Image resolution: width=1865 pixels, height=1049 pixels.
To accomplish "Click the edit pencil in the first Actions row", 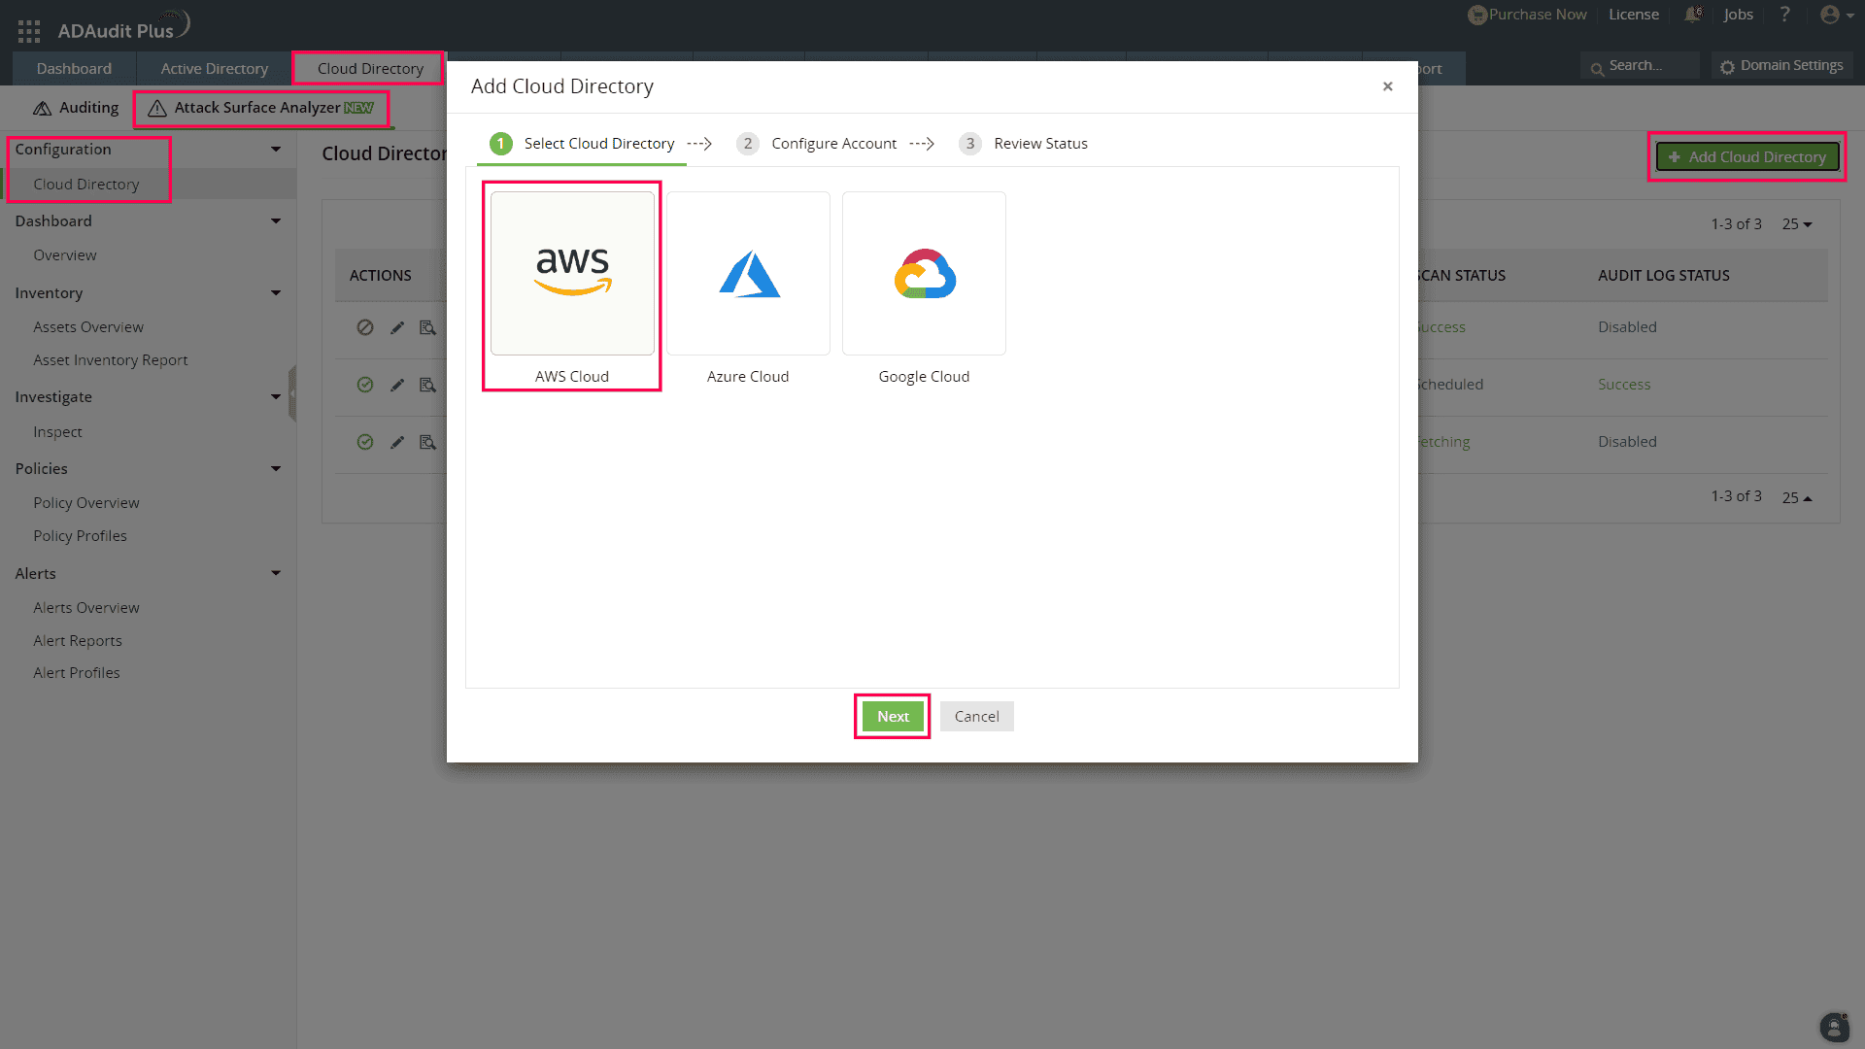I will (x=396, y=327).
